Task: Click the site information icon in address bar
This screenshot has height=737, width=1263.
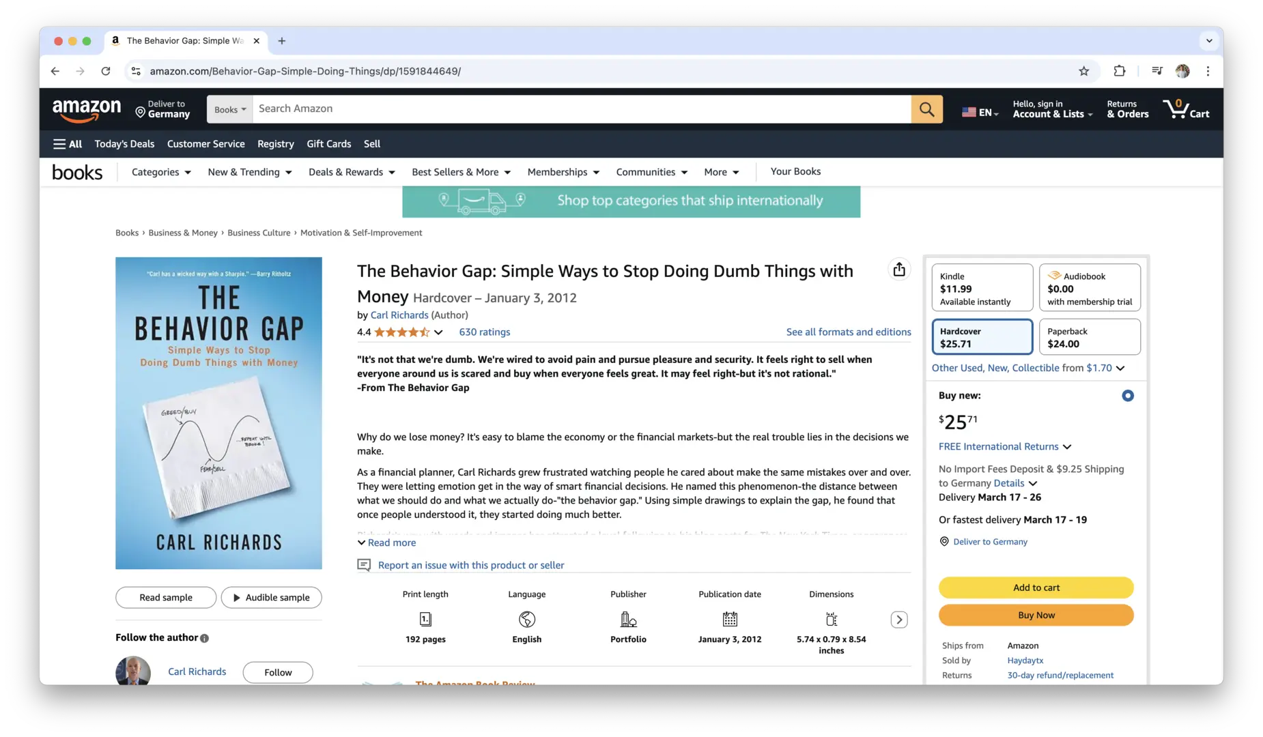Action: tap(136, 71)
